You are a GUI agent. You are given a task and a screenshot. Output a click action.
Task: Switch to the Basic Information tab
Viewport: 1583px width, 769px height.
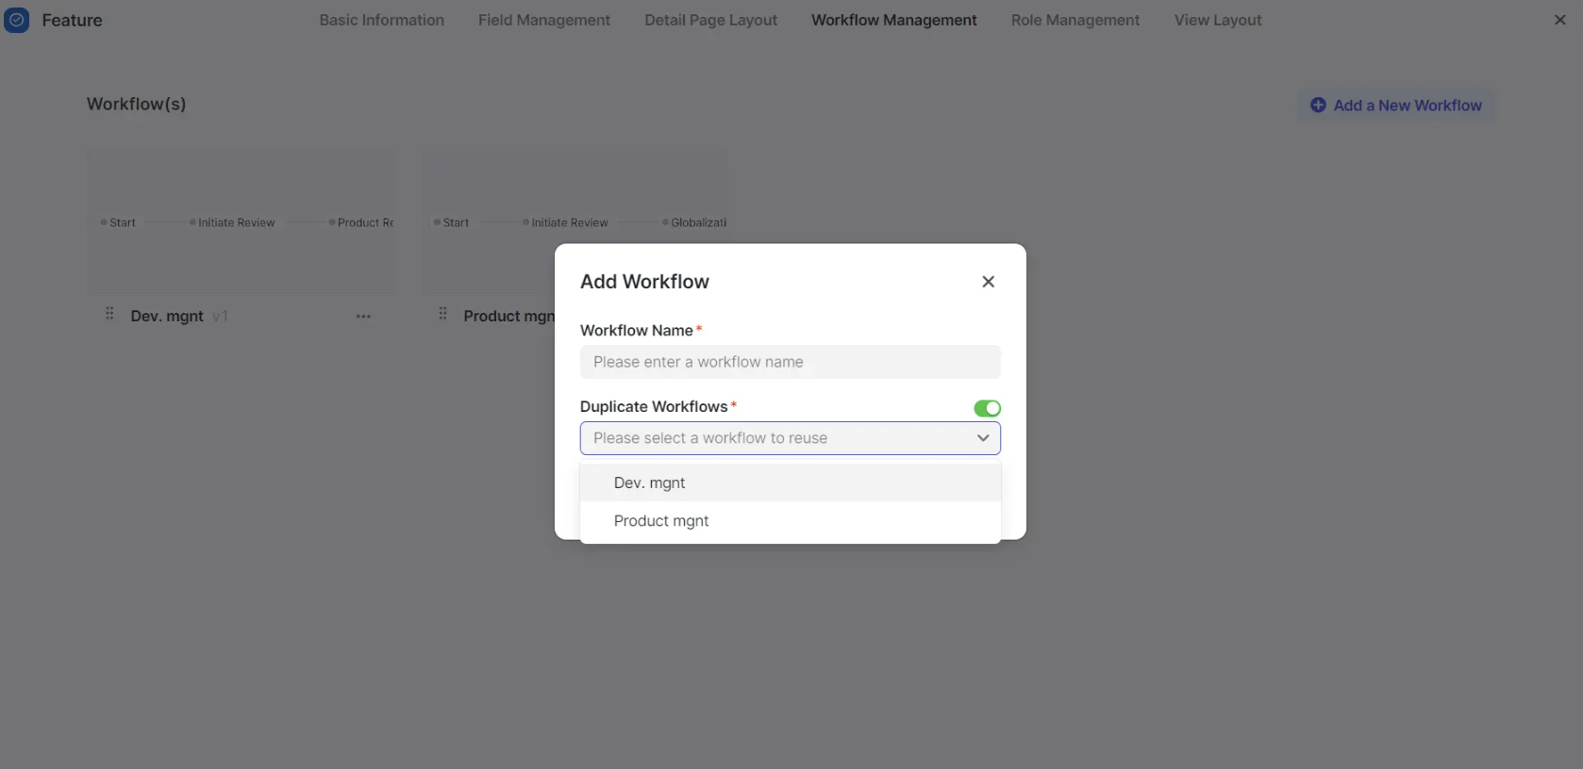click(381, 20)
